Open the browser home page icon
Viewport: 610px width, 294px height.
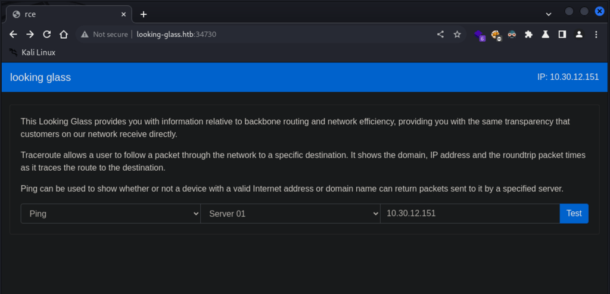coord(64,35)
